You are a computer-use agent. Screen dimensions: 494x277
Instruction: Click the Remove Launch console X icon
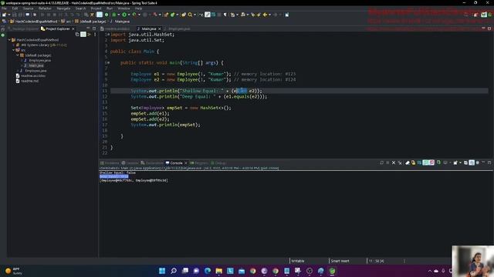[x=394, y=162]
